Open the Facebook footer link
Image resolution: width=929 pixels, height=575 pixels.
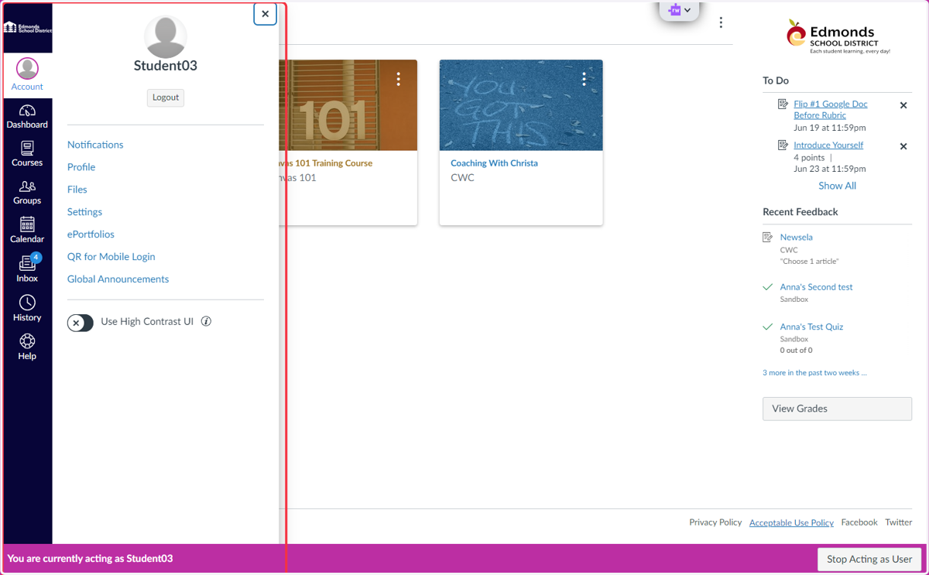pyautogui.click(x=859, y=522)
